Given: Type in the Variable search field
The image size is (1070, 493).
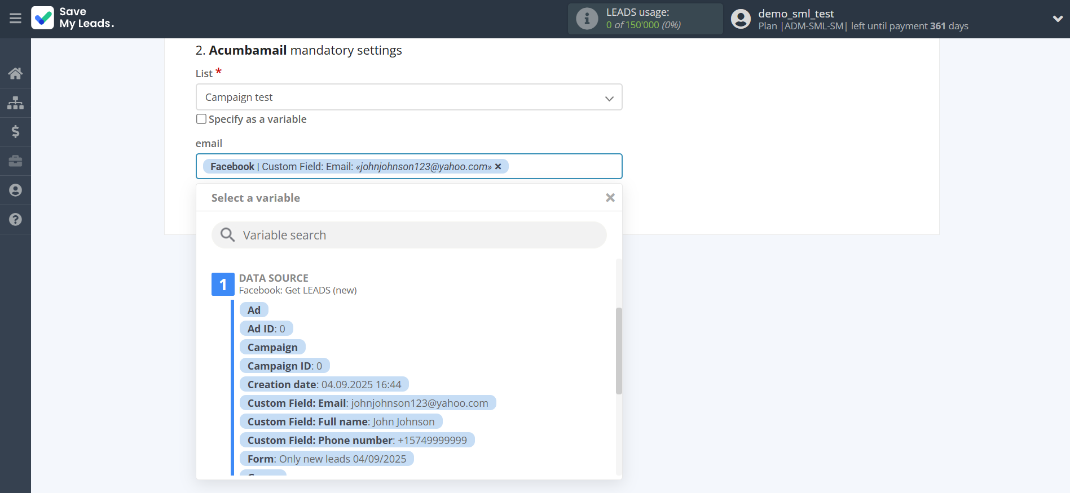Looking at the screenshot, I should (417, 235).
